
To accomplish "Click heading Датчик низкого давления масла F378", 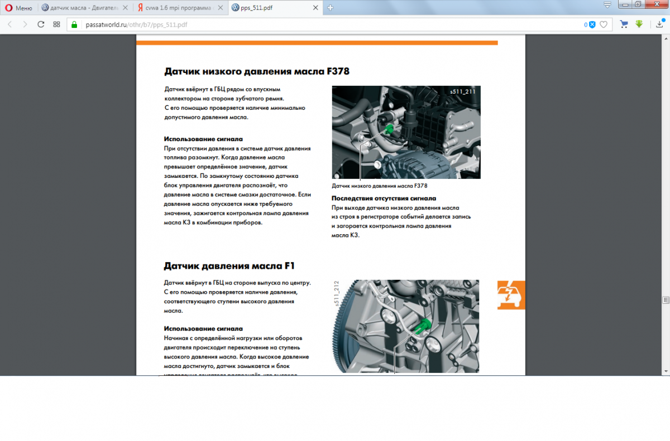I will [257, 71].
